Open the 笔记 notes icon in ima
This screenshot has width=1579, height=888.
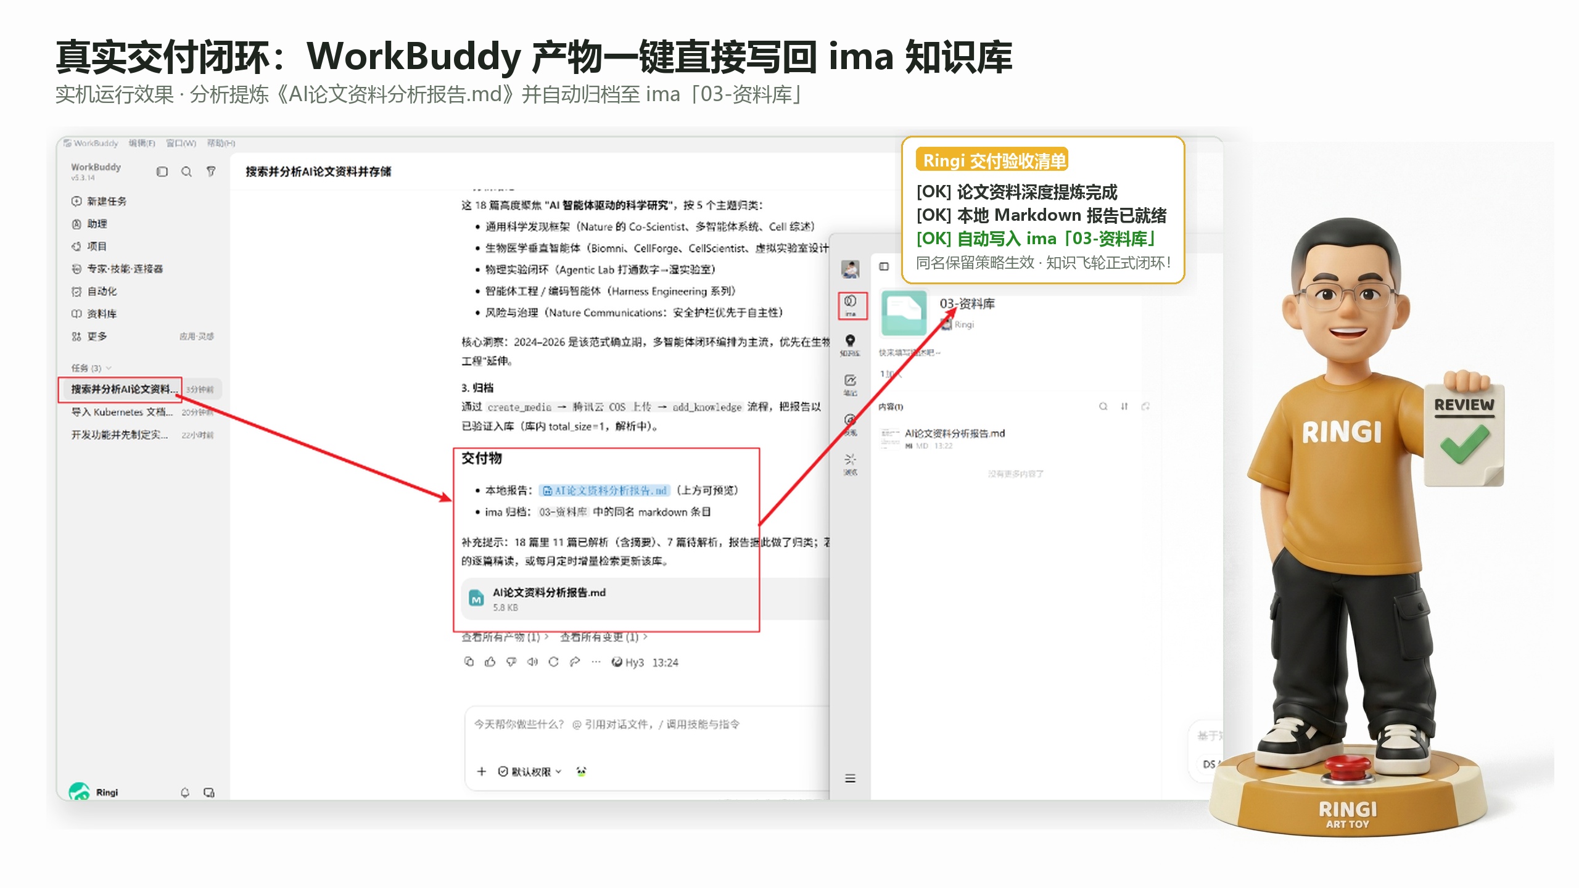[x=850, y=384]
